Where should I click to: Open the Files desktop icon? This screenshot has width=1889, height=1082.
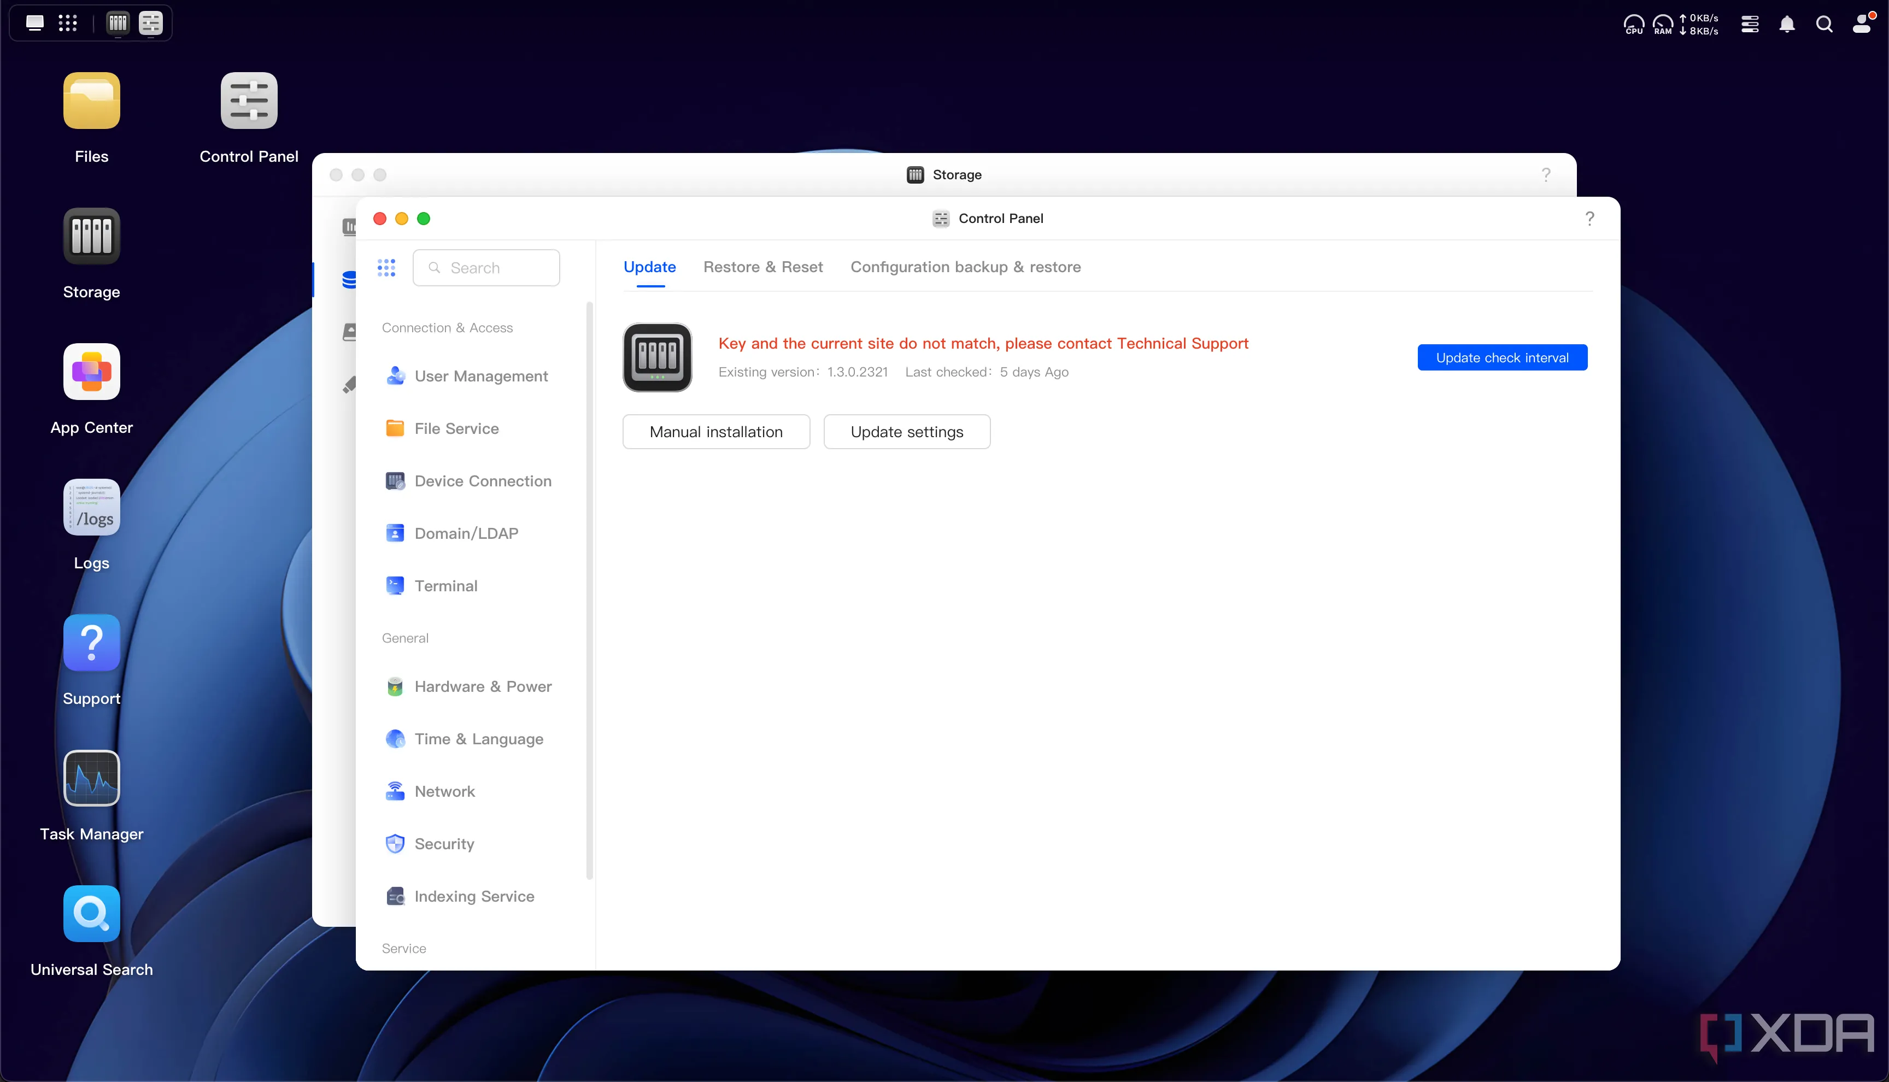[x=91, y=101]
